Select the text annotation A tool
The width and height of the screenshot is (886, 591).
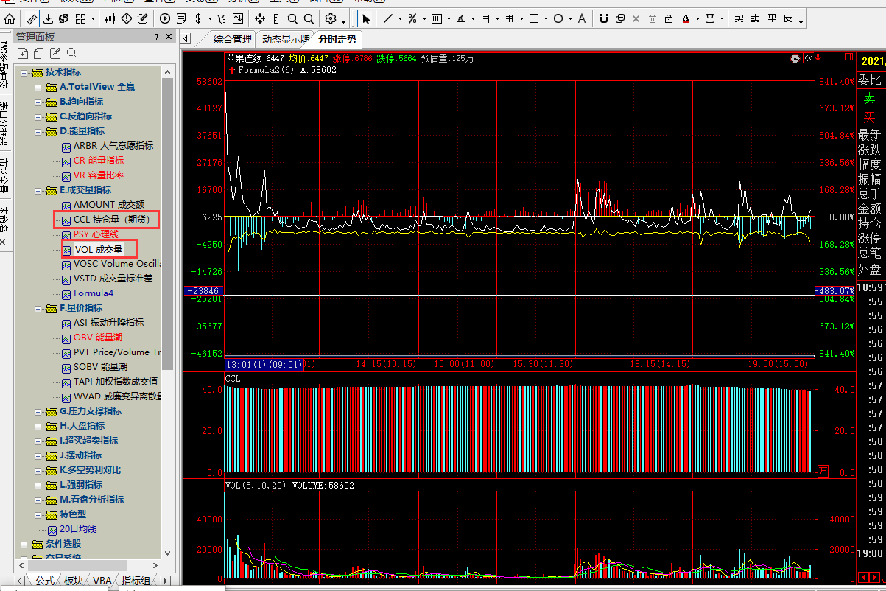pyautogui.click(x=582, y=18)
